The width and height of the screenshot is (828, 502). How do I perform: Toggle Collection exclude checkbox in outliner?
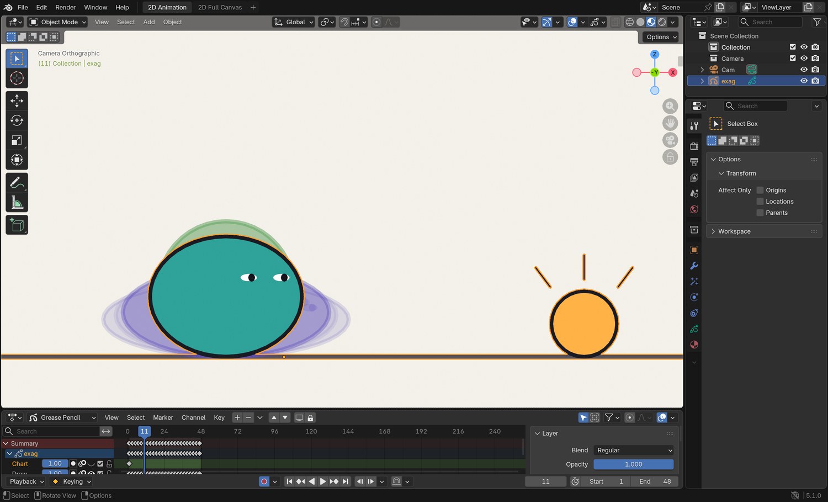[x=793, y=47]
